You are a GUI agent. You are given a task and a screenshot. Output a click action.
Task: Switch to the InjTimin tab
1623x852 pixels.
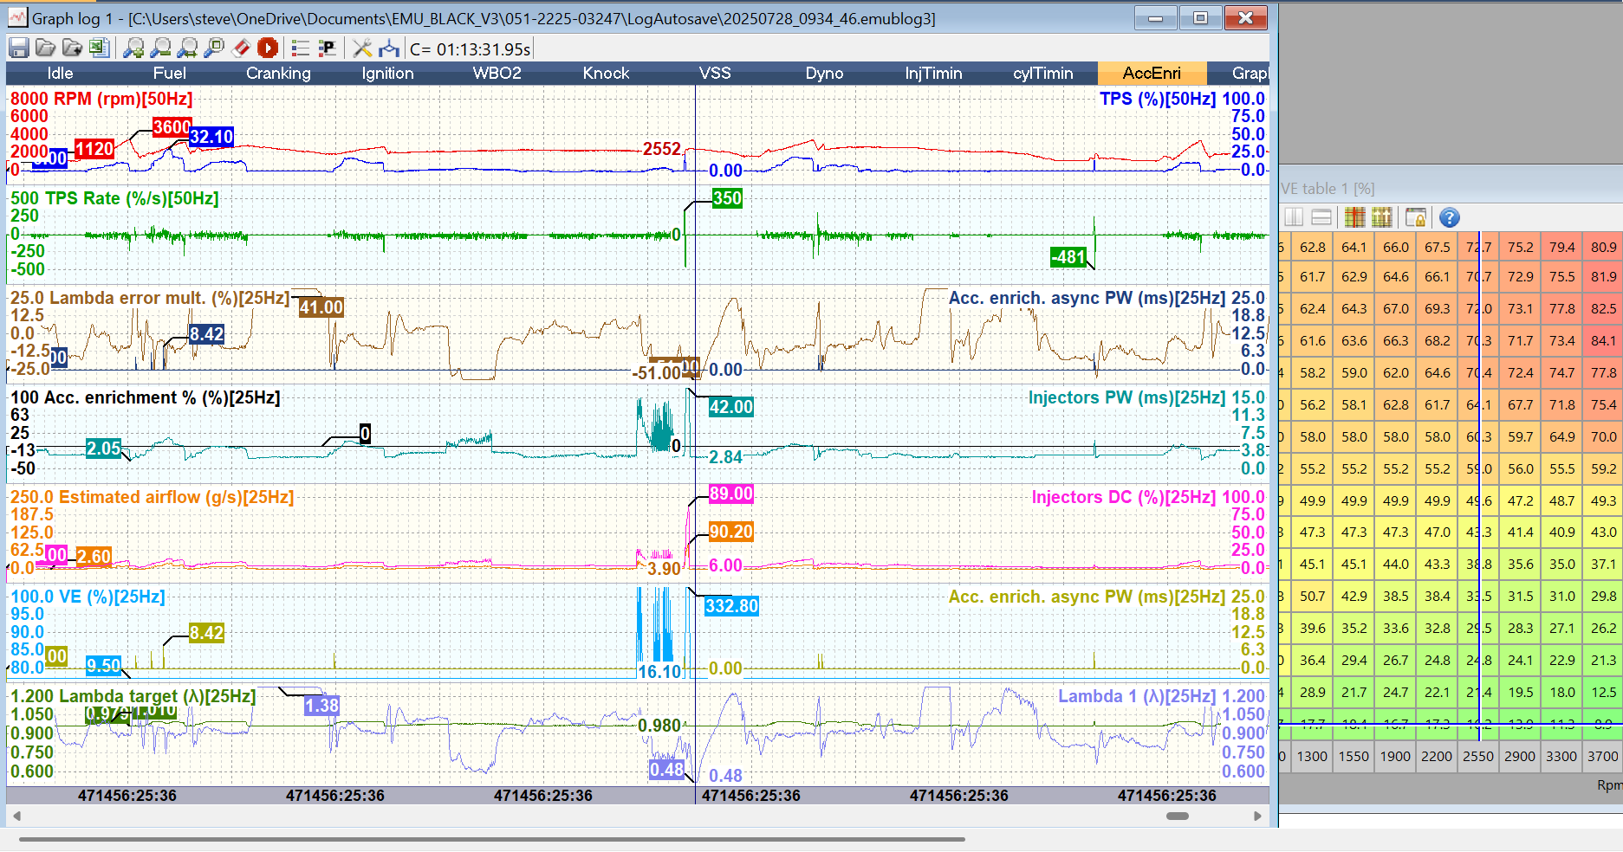pos(933,73)
